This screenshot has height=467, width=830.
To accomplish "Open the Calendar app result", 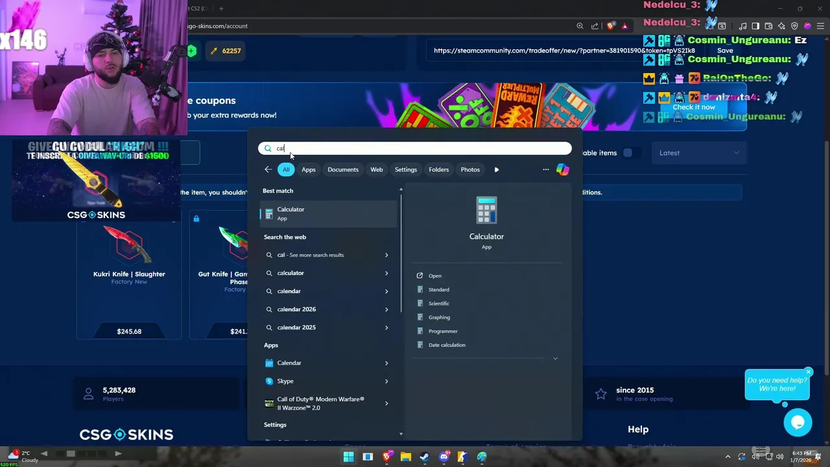I will pyautogui.click(x=328, y=363).
